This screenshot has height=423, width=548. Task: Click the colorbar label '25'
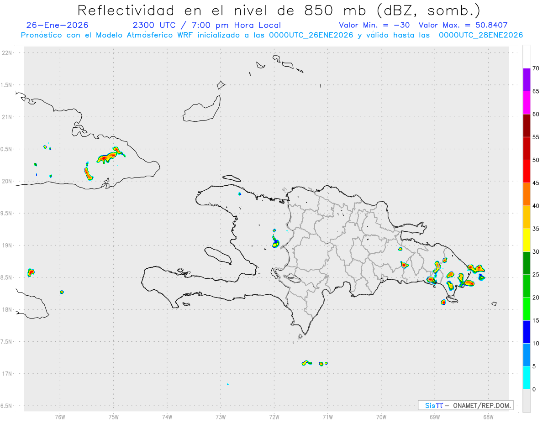(536, 275)
